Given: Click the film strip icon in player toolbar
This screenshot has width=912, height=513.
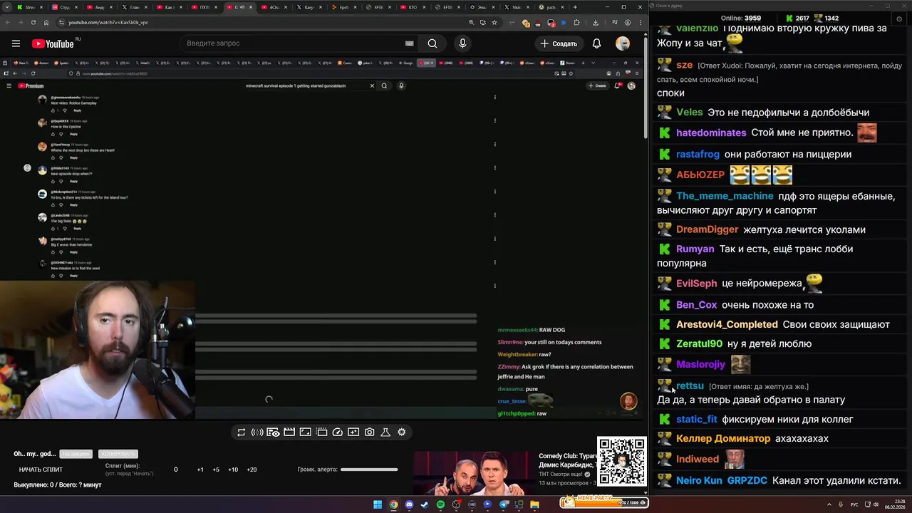Looking at the screenshot, I should pos(321,432).
